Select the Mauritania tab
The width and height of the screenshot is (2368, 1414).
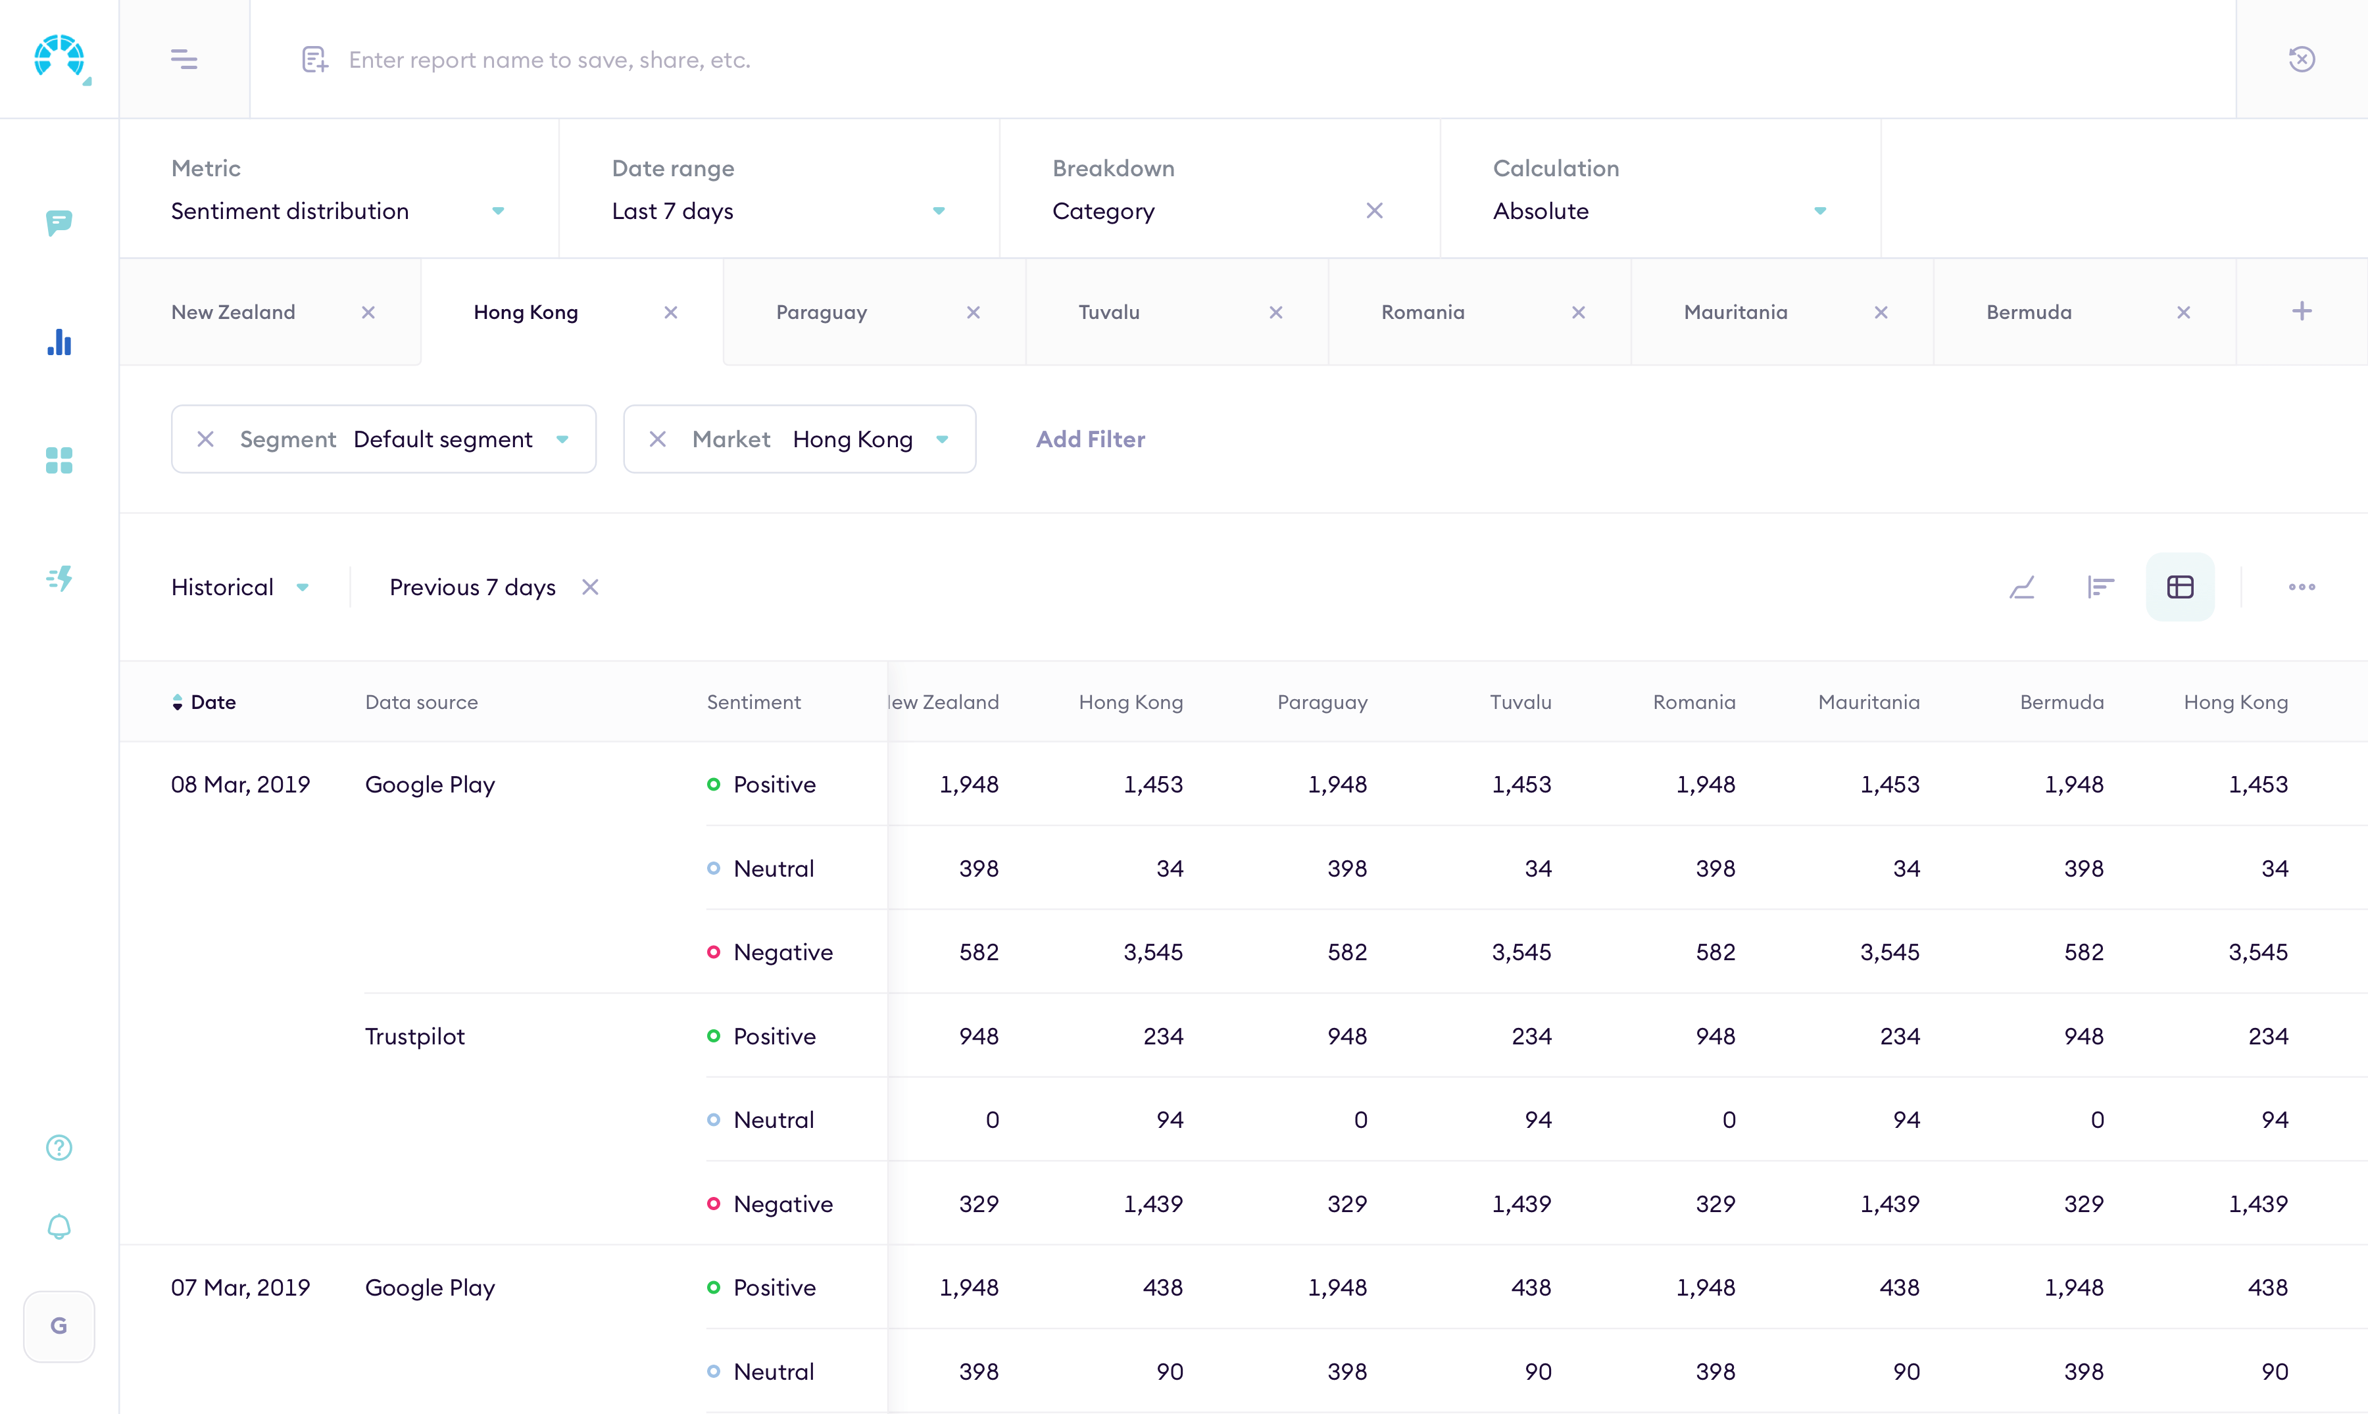(x=1735, y=312)
